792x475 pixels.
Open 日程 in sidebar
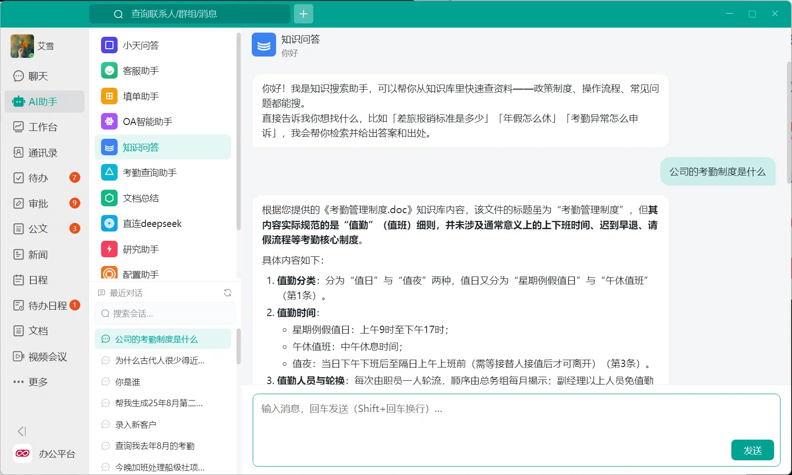pyautogui.click(x=45, y=280)
